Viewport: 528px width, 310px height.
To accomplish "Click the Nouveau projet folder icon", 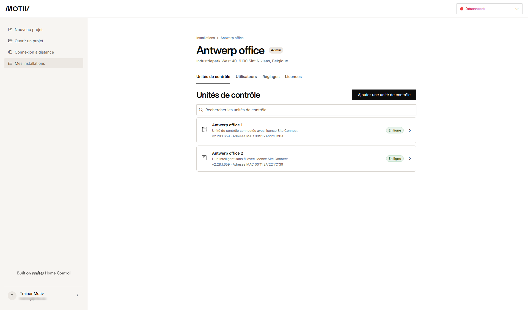I will click(x=10, y=30).
